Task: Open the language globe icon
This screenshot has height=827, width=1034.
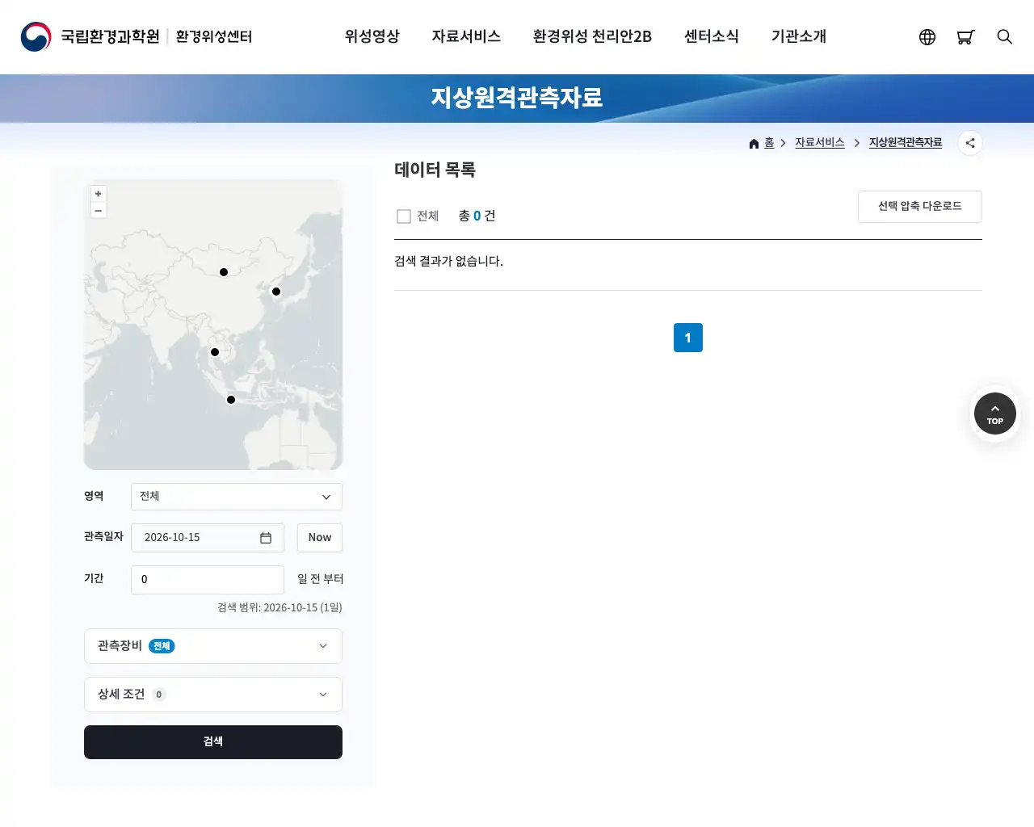Action: coord(927,37)
